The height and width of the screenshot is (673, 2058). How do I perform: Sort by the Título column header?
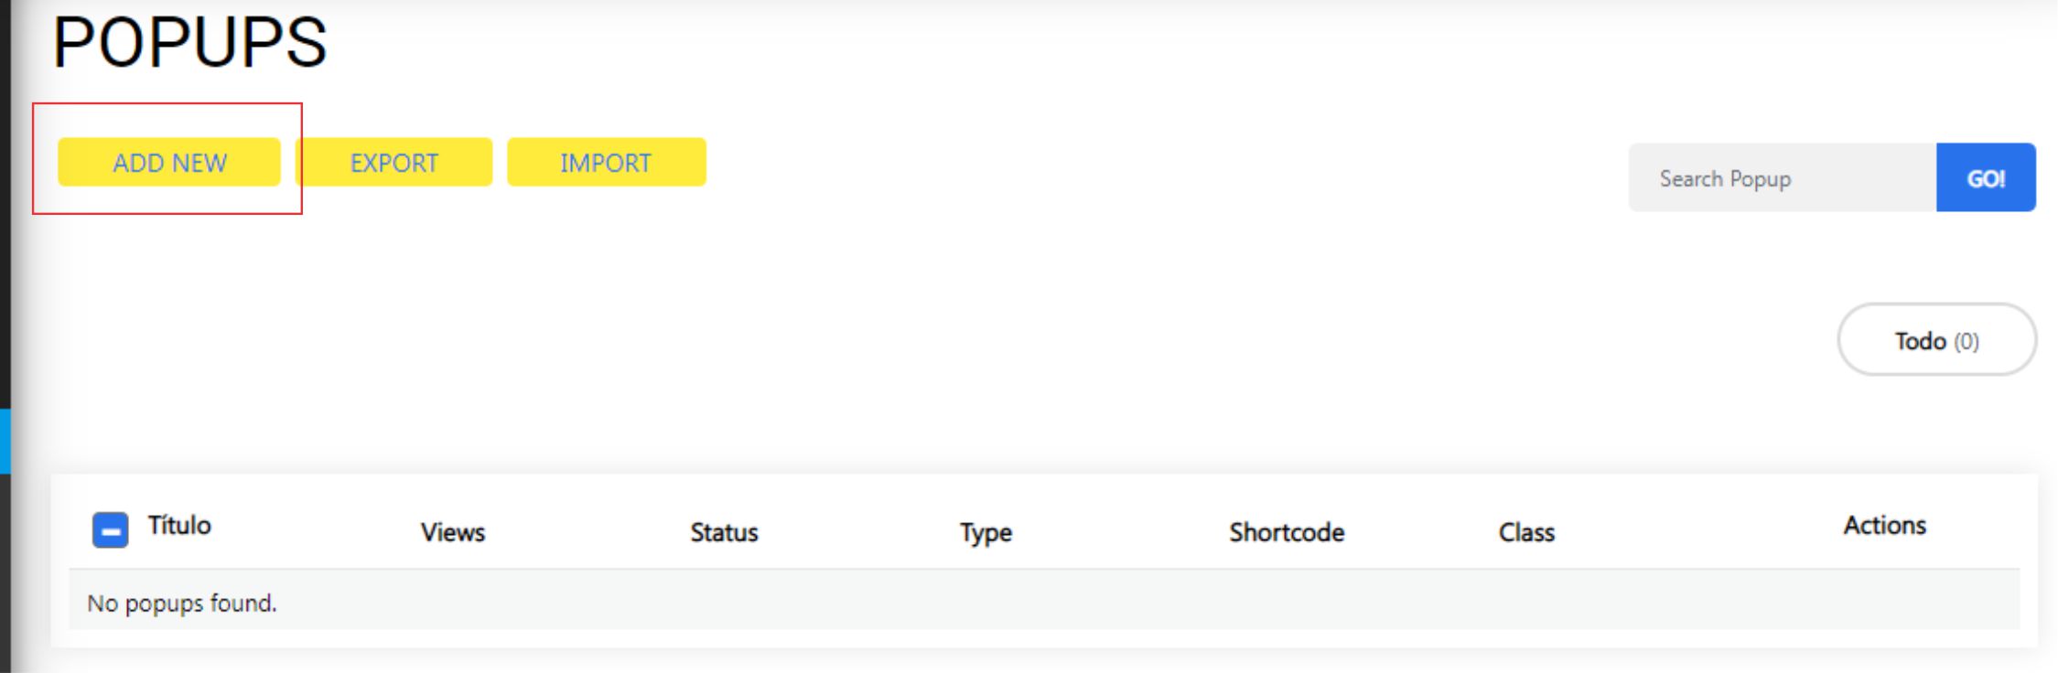pyautogui.click(x=180, y=525)
